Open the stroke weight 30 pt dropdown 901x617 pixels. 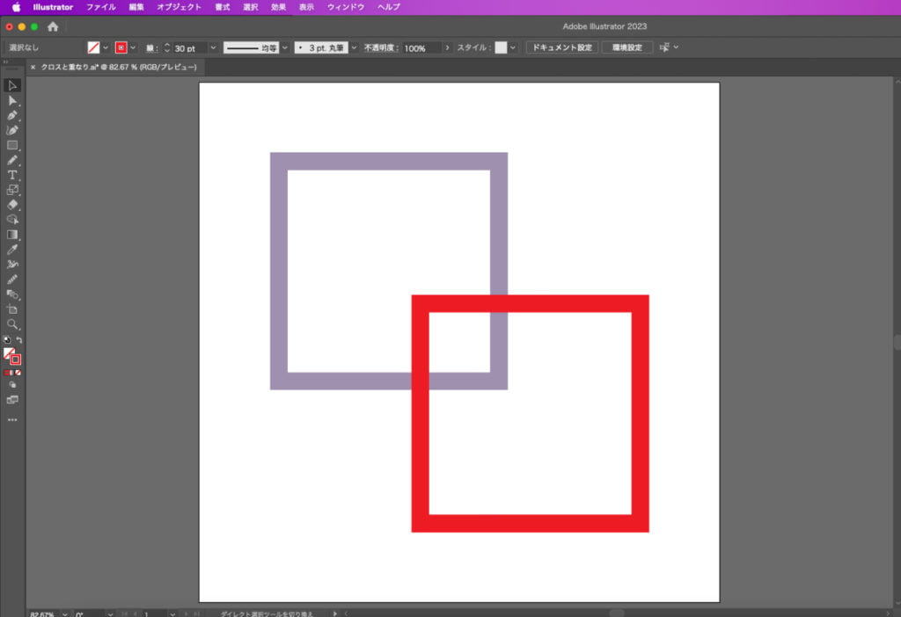(x=213, y=47)
